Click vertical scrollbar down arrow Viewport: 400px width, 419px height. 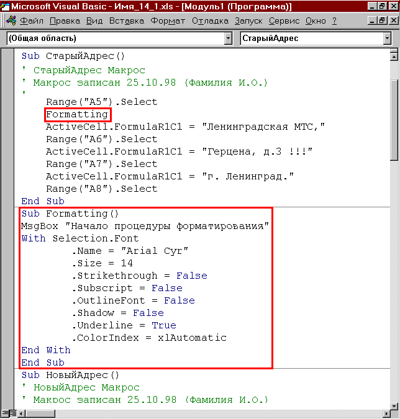pyautogui.click(x=394, y=406)
